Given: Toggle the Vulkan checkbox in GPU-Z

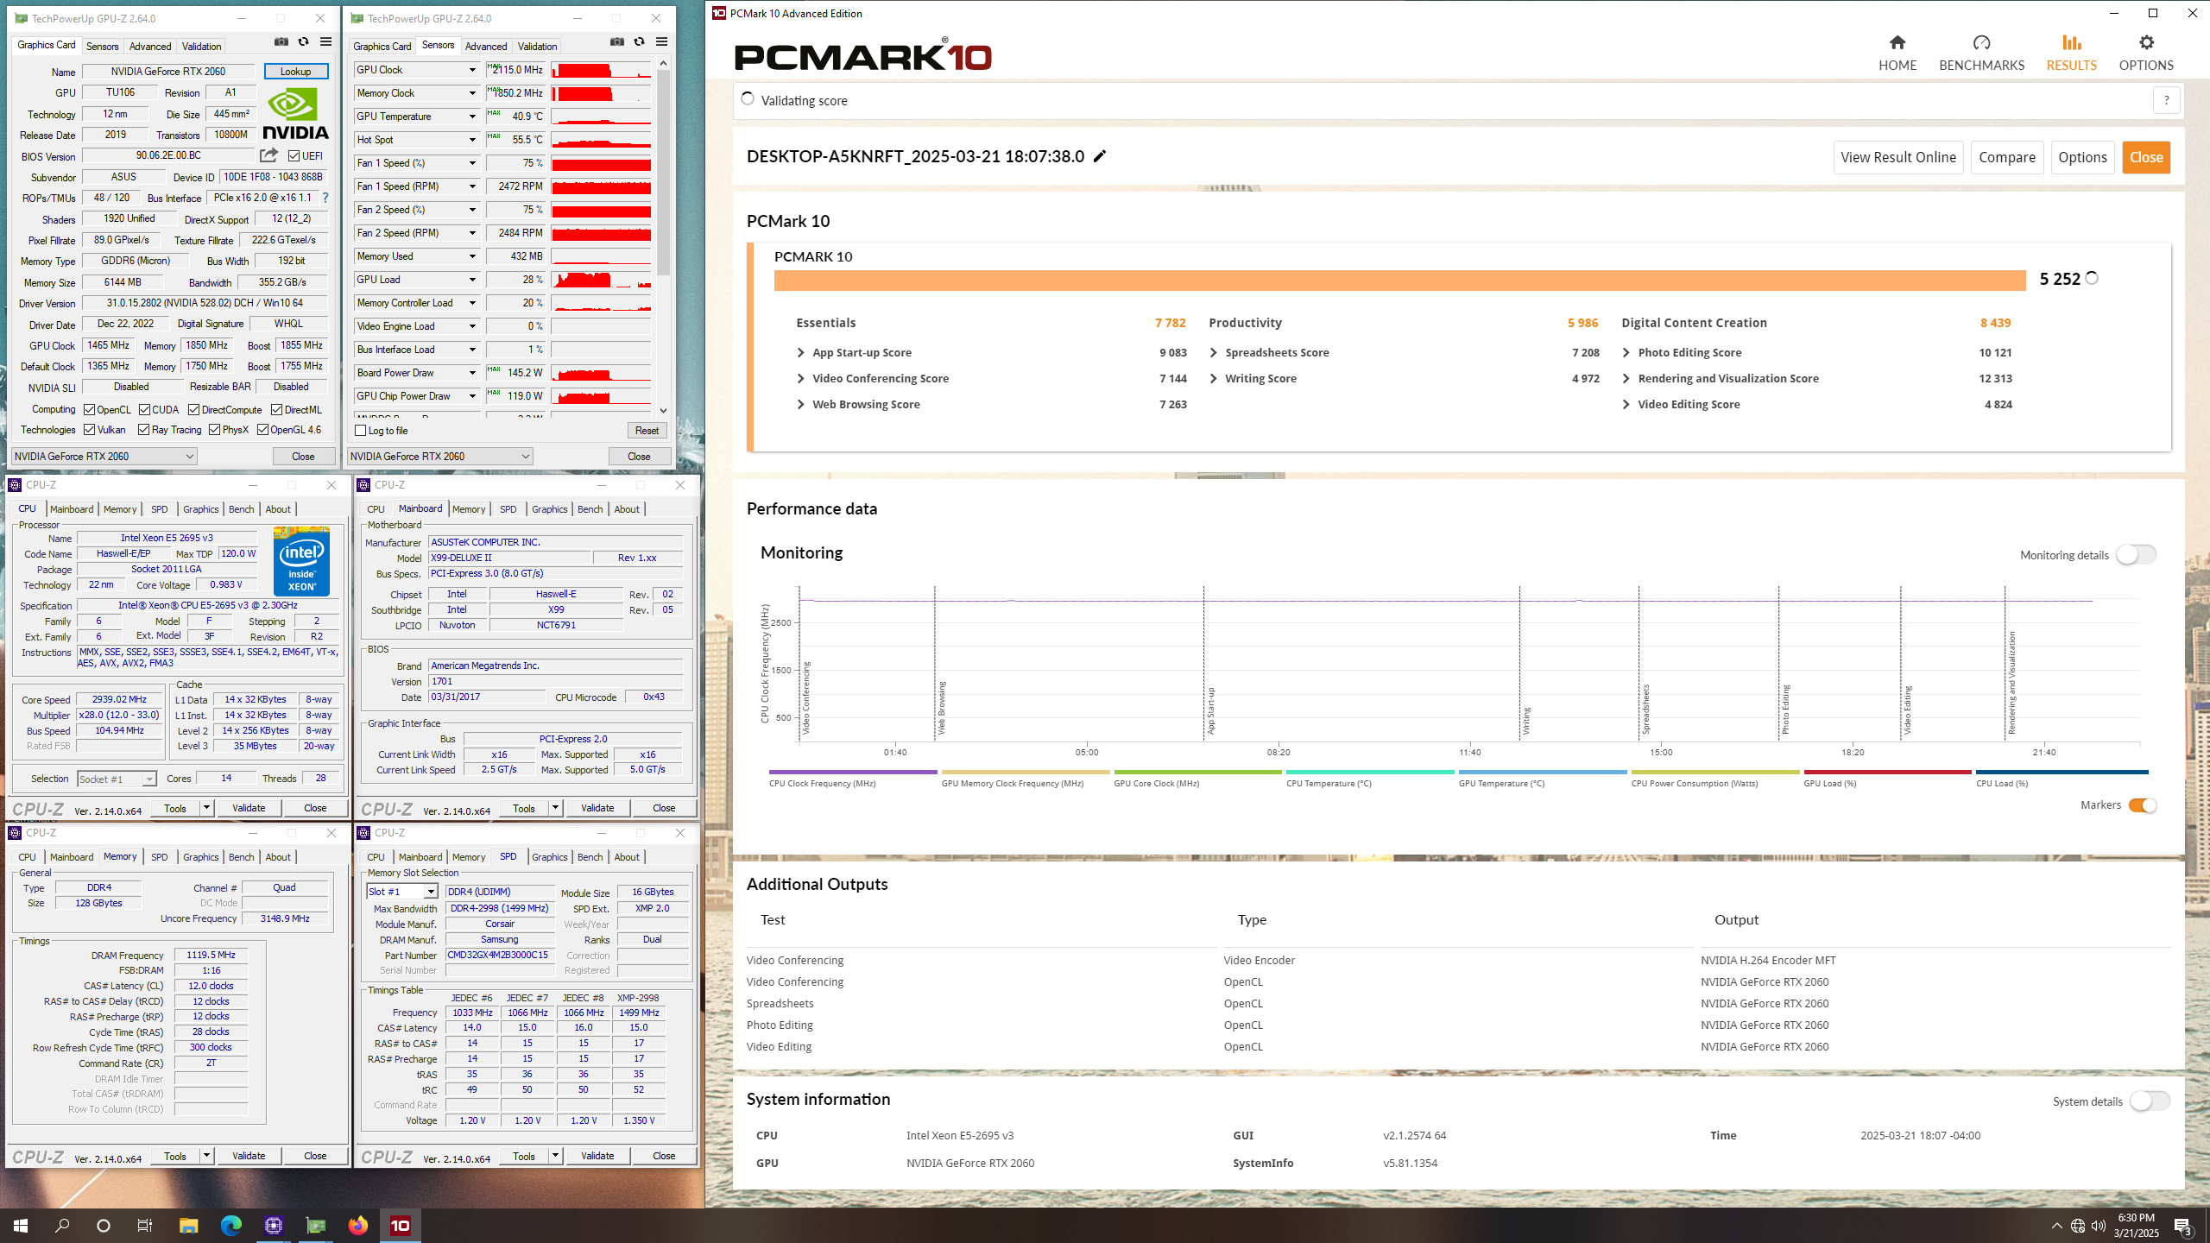Looking at the screenshot, I should [x=89, y=430].
